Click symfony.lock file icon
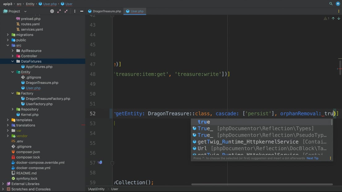 point(13,178)
